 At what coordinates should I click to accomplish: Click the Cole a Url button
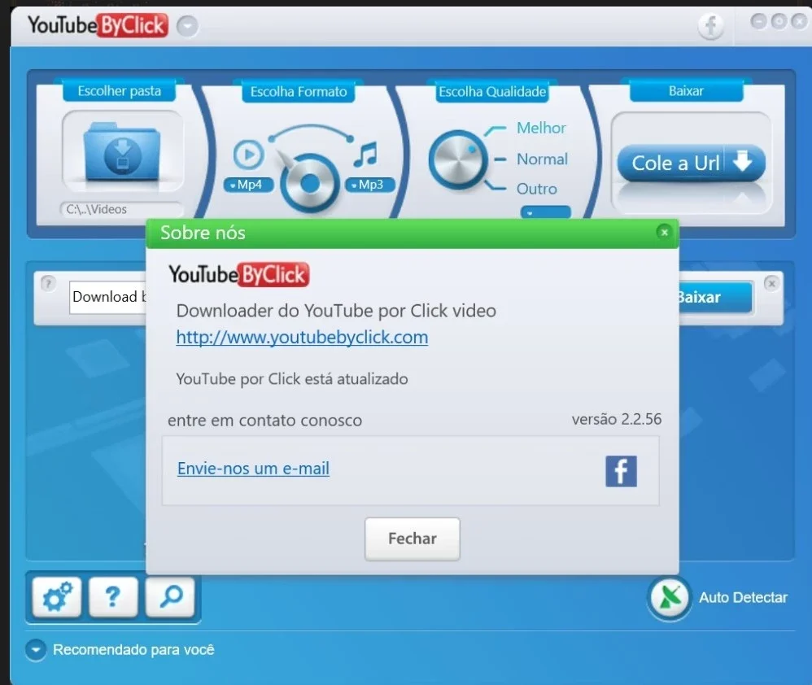[x=692, y=163]
